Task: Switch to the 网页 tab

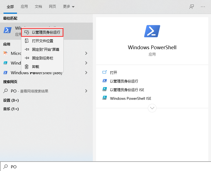Action: (53, 6)
